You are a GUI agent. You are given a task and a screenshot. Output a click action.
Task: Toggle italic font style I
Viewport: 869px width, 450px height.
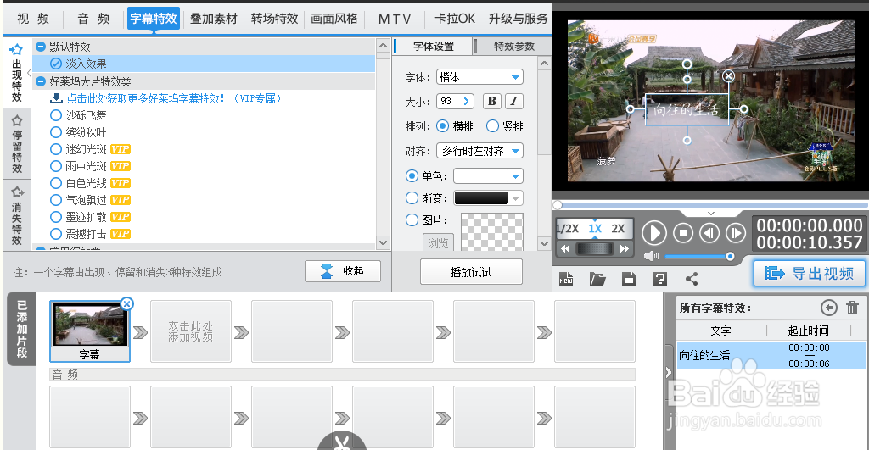[x=513, y=102]
